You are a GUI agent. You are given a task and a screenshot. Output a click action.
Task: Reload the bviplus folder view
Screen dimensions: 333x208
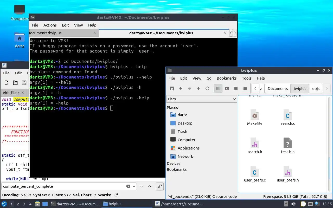tap(207, 88)
